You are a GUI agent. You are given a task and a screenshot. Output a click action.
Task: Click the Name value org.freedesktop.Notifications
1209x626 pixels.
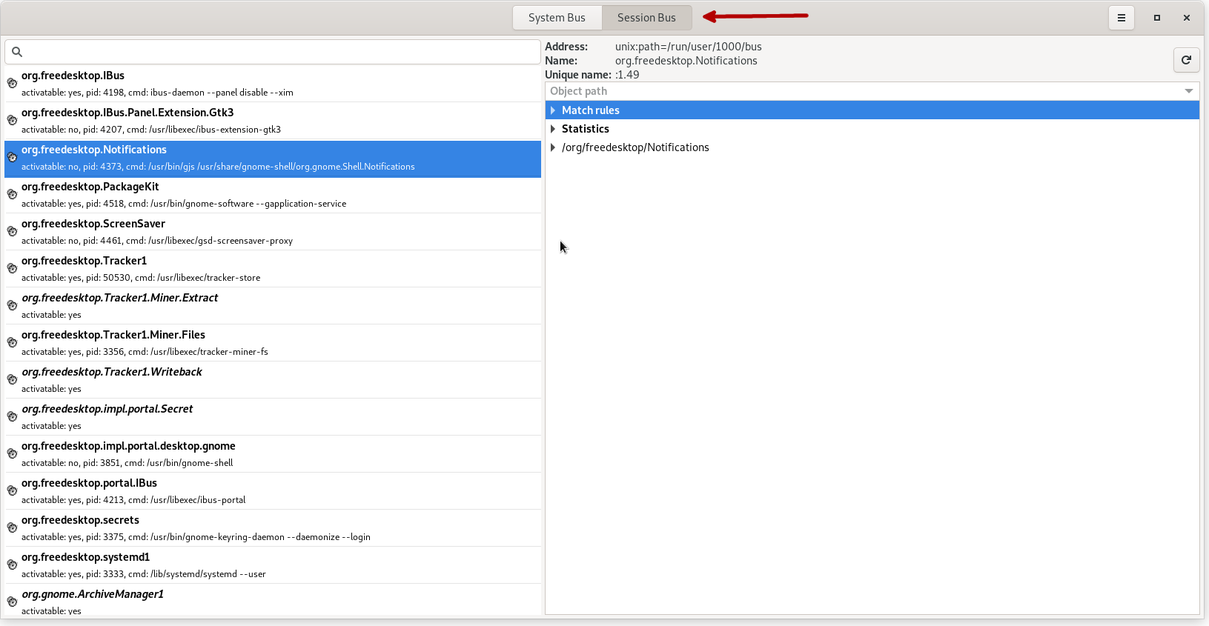[686, 61]
